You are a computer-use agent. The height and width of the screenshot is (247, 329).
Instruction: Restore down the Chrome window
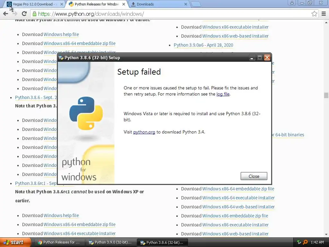(x=310, y=3)
